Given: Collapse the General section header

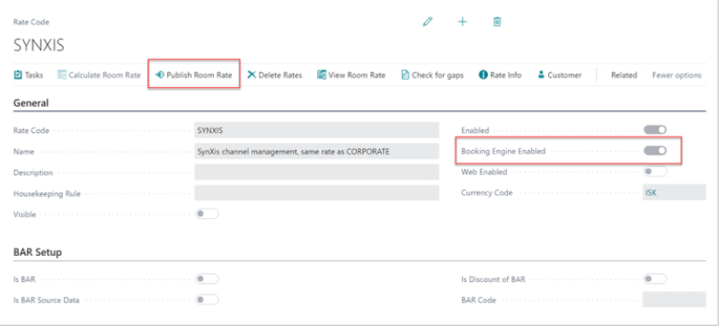Looking at the screenshot, I should pyautogui.click(x=31, y=103).
